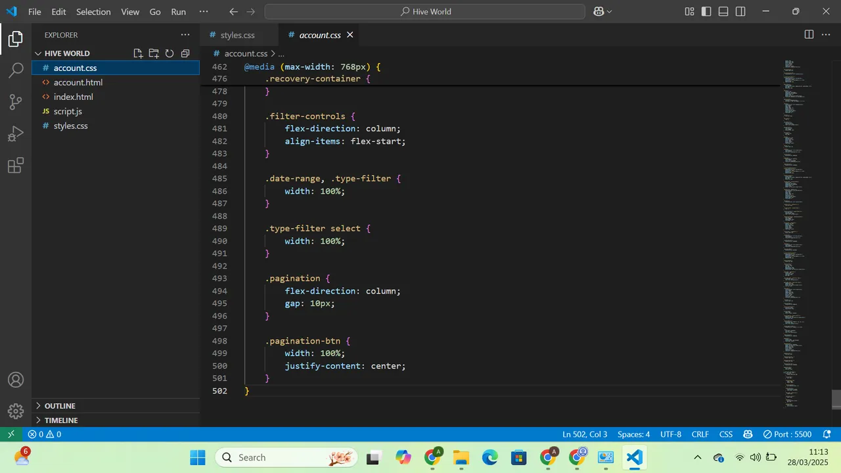
Task: Open the View menu
Action: click(x=130, y=12)
